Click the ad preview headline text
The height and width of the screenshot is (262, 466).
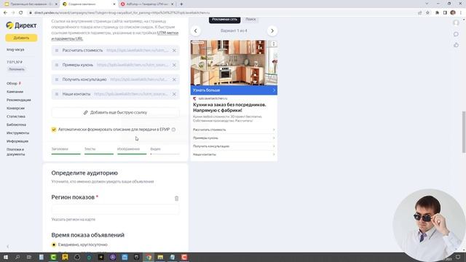coord(230,108)
